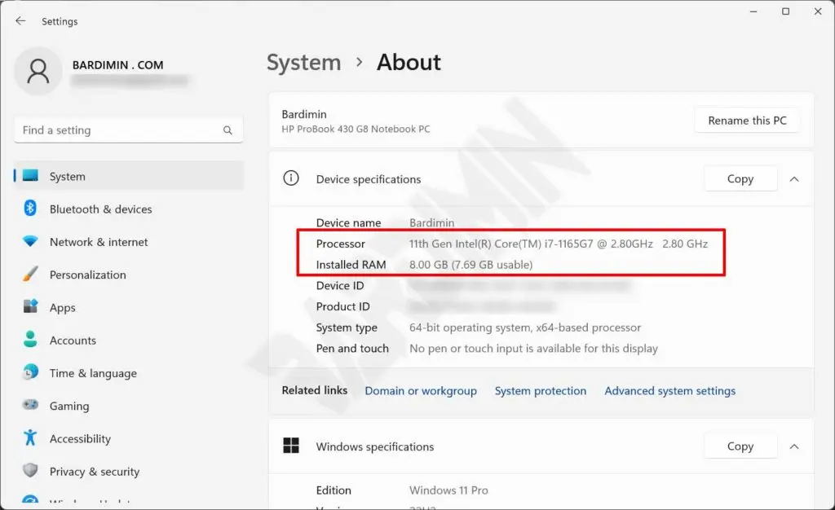Open Advanced system settings link
Image resolution: width=835 pixels, height=510 pixels.
coord(670,391)
